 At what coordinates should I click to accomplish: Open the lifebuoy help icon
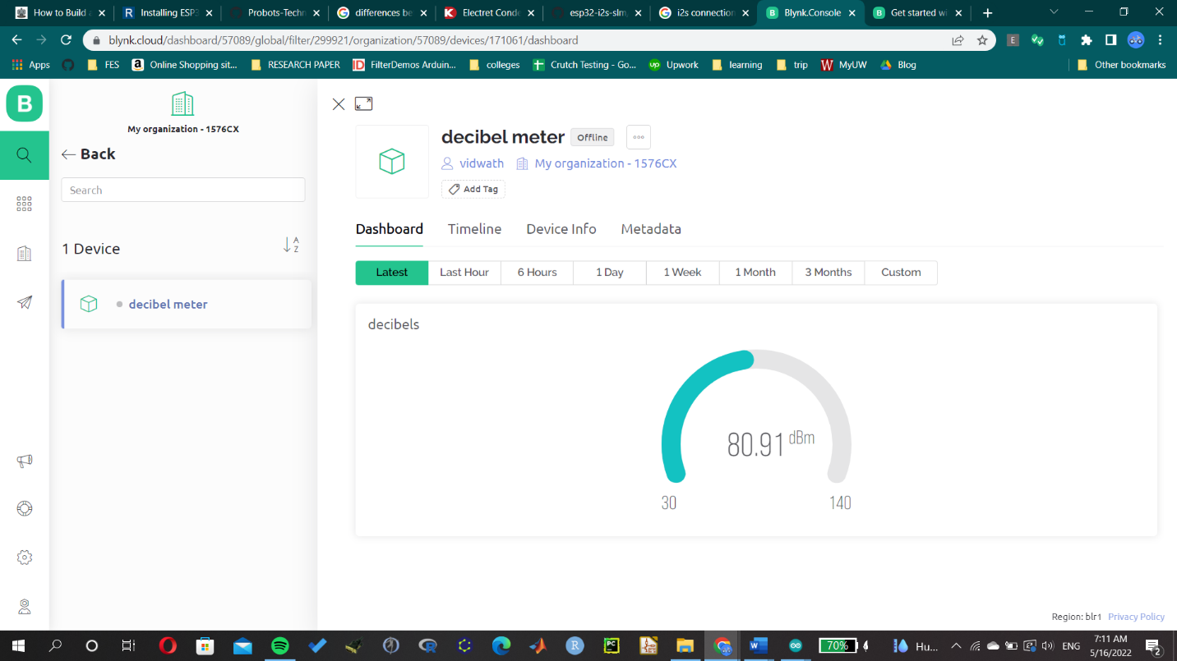point(25,509)
